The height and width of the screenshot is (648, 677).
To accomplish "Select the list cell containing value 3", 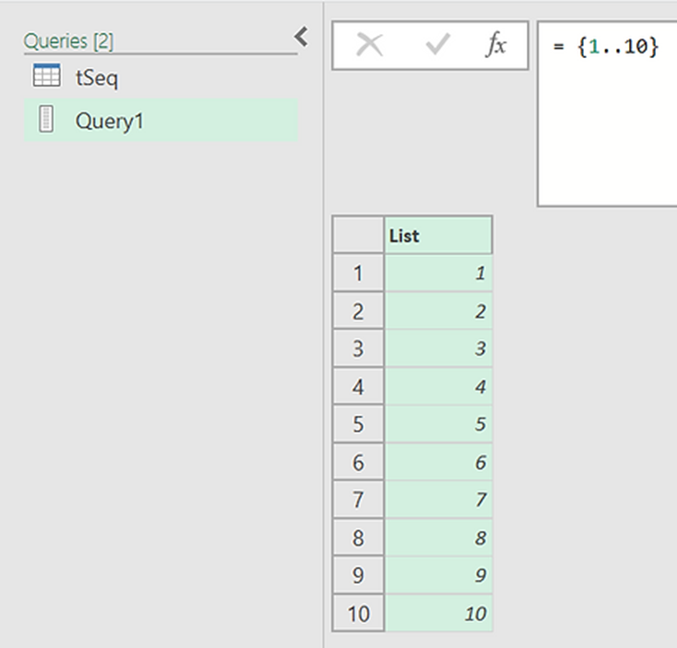I will click(439, 349).
